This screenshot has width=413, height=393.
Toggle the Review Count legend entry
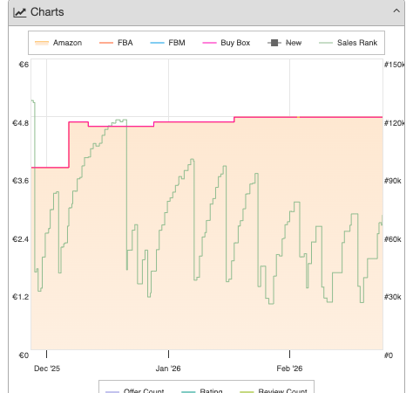tap(274, 390)
